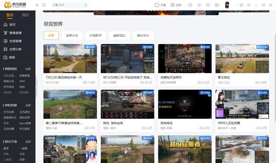This screenshot has height=163, width=276.
Task: Open the calendar task icon in top bar
Action: (x=217, y=5)
